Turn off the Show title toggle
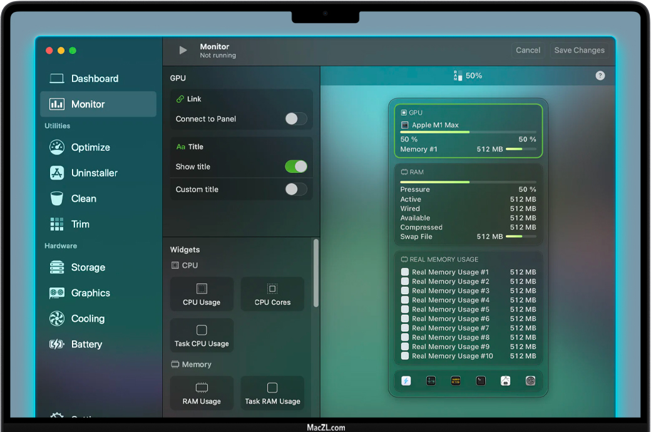The image size is (651, 432). (x=296, y=167)
